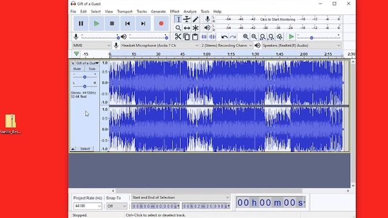Open the Headset Microphone device dropdown
Viewport: 388px width, 218px height.
tap(160, 45)
